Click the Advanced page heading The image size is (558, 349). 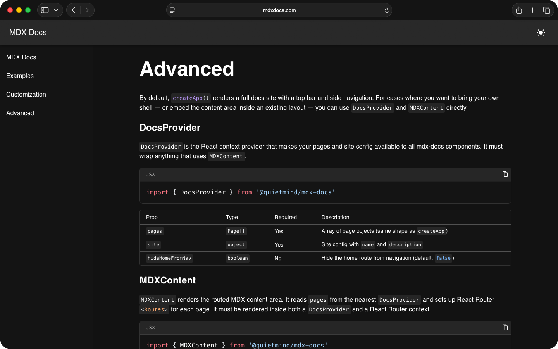click(187, 69)
